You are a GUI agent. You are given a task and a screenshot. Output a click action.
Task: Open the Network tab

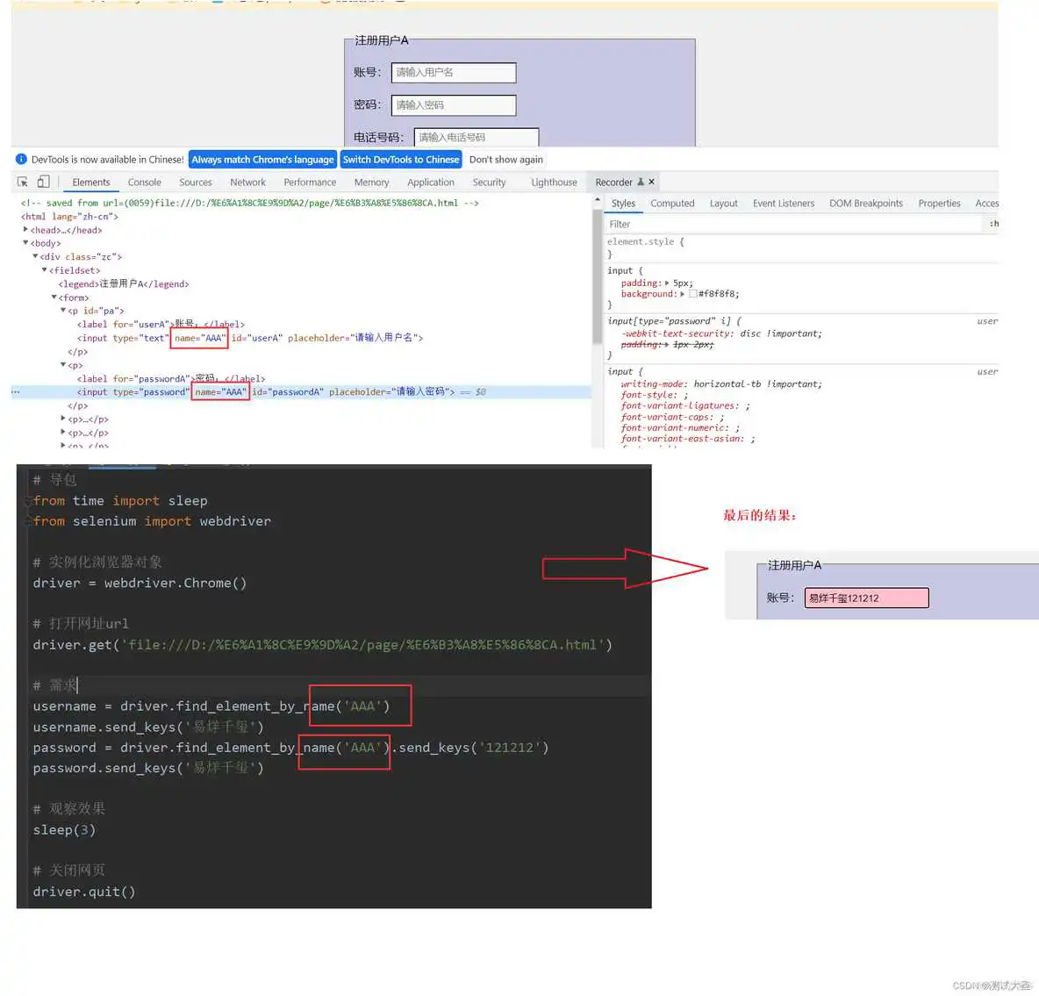[247, 182]
